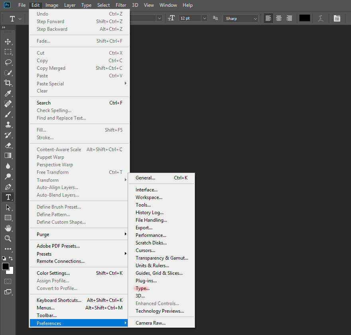This screenshot has height=335, width=351.
Task: Open Camera Raw... preferences
Action: 150,323
